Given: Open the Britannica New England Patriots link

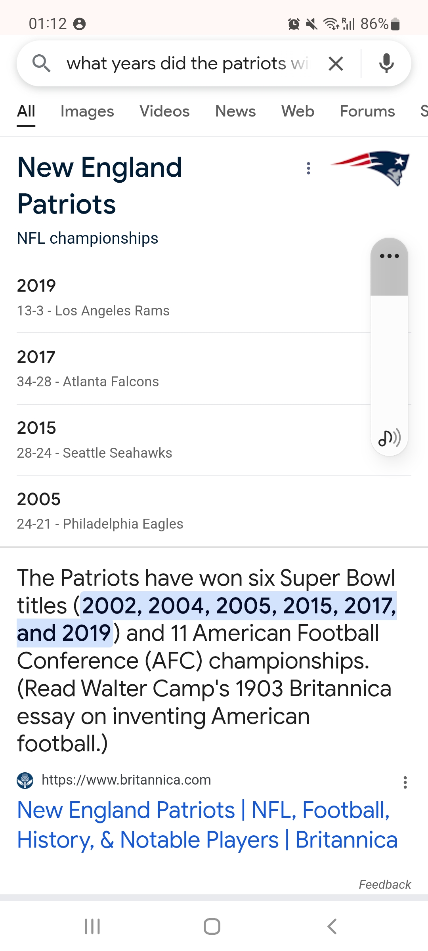Looking at the screenshot, I should pyautogui.click(x=207, y=825).
